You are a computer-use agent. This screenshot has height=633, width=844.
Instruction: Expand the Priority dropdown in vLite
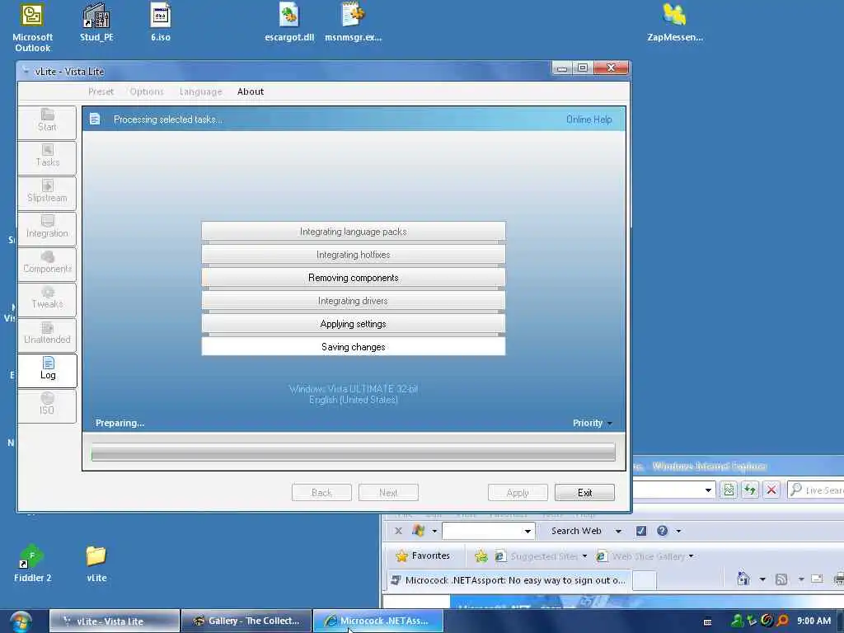pos(610,424)
